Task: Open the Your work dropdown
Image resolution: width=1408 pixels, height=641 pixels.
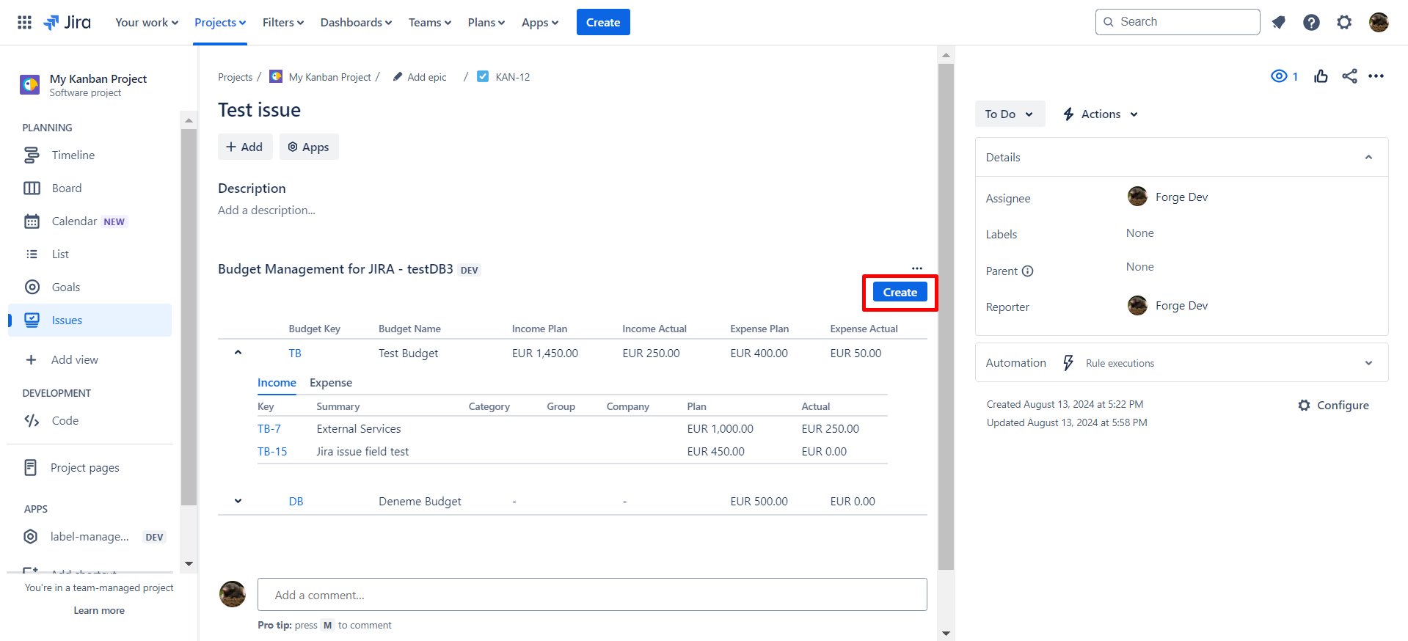Action: pos(147,23)
